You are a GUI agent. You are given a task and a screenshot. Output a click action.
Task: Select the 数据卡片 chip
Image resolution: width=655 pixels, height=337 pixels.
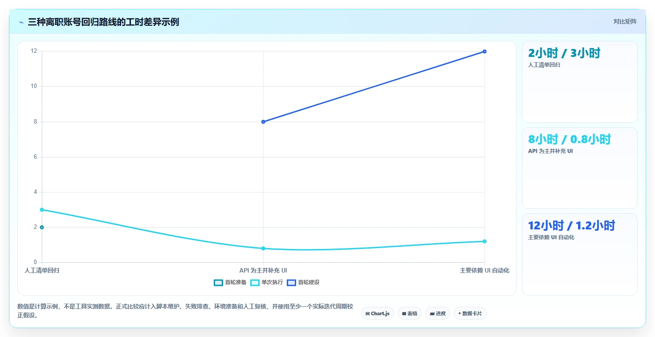click(470, 313)
